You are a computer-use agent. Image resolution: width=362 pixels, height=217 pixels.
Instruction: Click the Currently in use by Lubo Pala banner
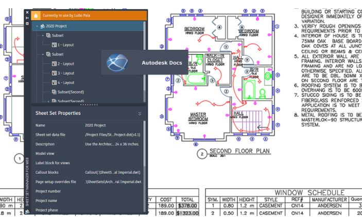[x=89, y=16]
